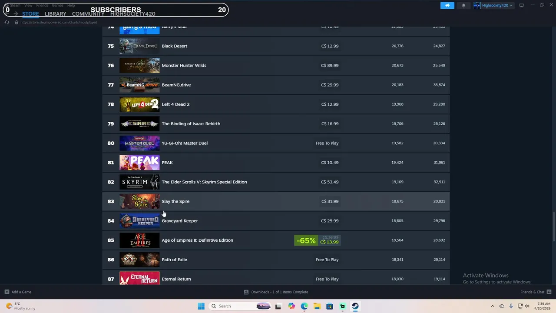Open the View menu
Screen dimensions: 556x313
point(28,5)
